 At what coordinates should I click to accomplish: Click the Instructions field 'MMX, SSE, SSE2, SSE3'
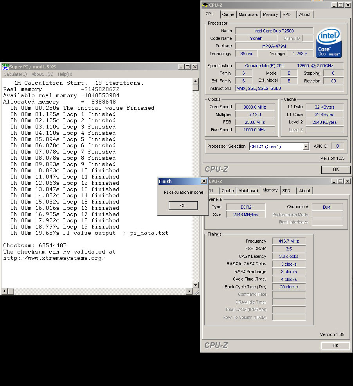pyautogui.click(x=289, y=88)
